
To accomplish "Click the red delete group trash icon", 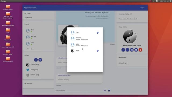I will (140, 50).
